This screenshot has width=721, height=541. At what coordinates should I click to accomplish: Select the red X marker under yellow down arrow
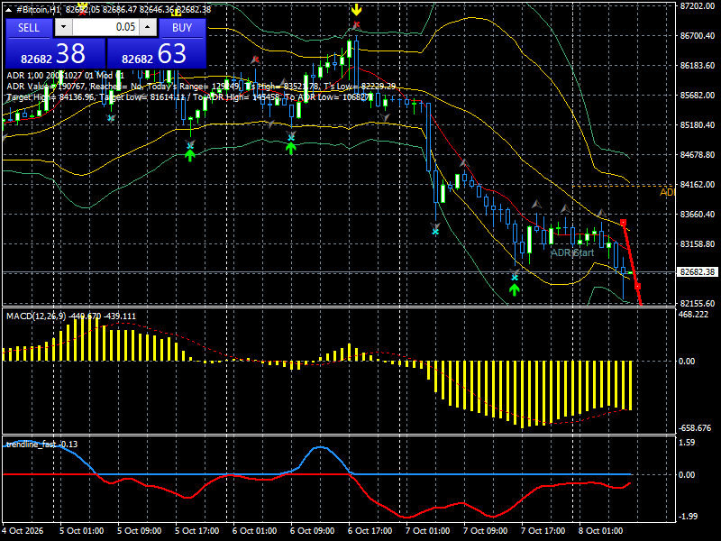[356, 24]
